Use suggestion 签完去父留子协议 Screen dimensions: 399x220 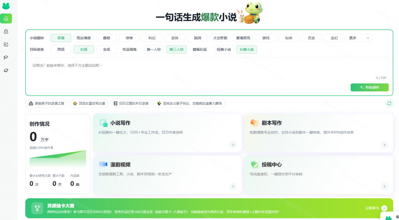pos(189,103)
